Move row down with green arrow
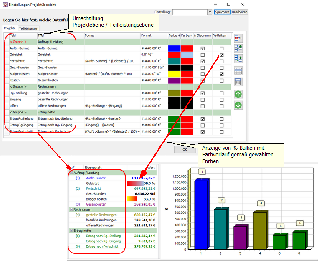Screen dimensions: 319x261 pyautogui.click(x=238, y=105)
